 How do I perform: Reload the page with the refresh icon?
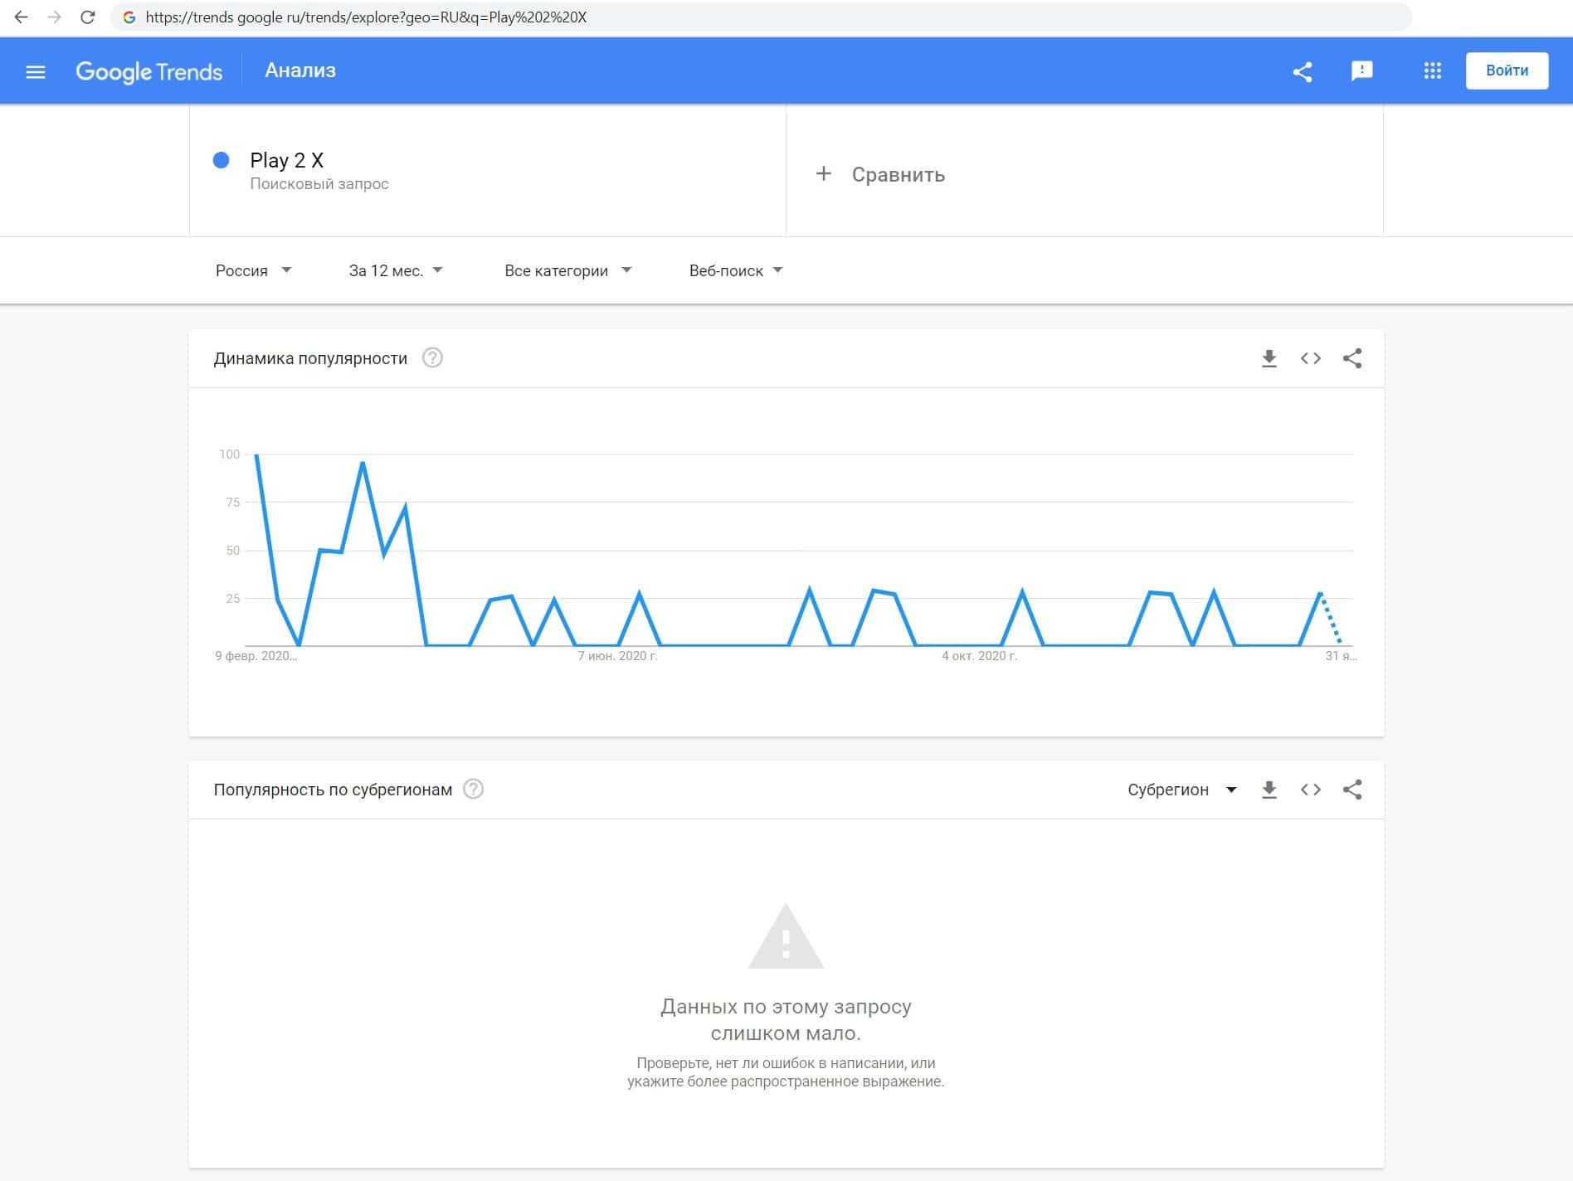coord(87,17)
